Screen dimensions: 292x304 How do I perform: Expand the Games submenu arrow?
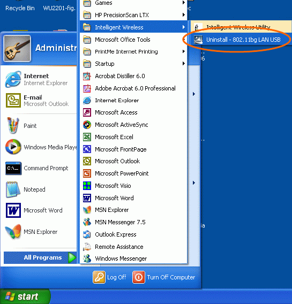tap(184, 3)
